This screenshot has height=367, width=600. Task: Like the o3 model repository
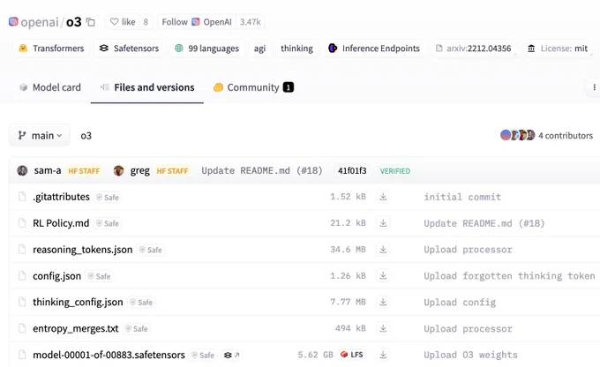click(x=123, y=22)
